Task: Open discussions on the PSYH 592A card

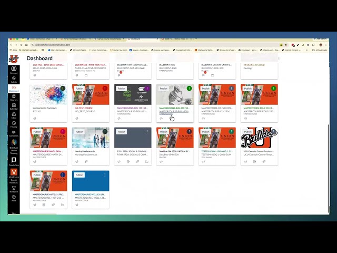Action: tap(137, 162)
